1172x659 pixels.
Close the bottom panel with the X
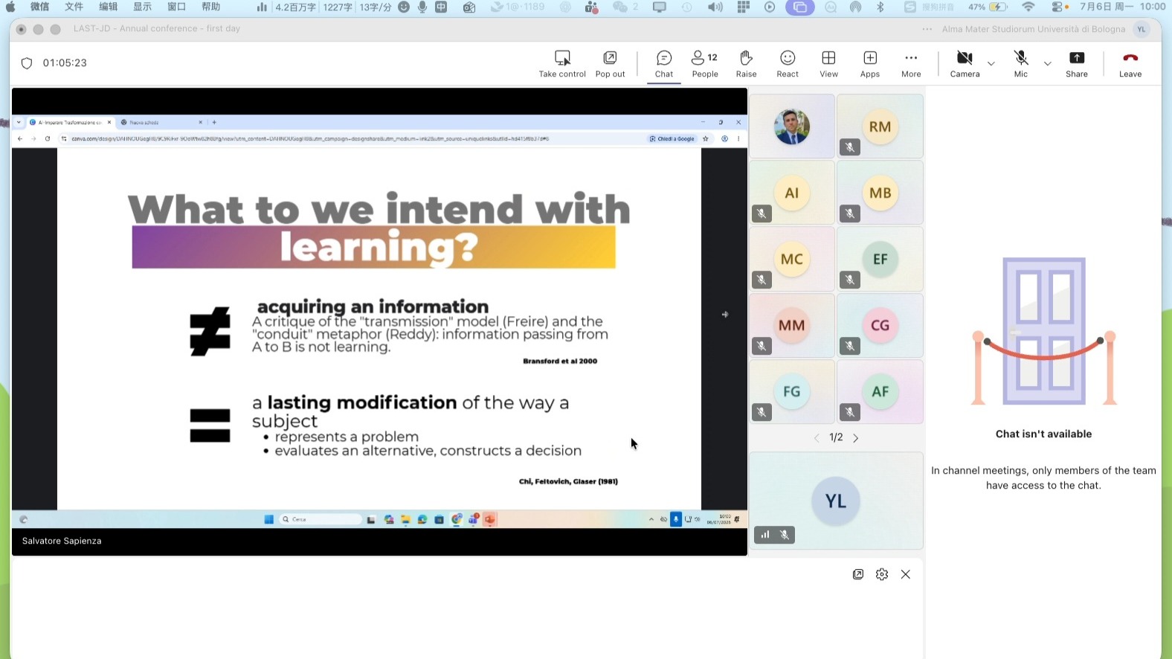click(906, 574)
